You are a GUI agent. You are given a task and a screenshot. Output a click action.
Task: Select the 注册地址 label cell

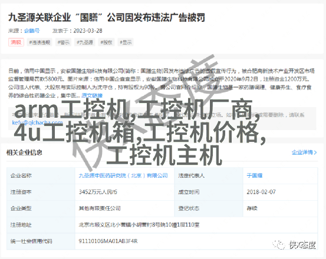click(41, 225)
